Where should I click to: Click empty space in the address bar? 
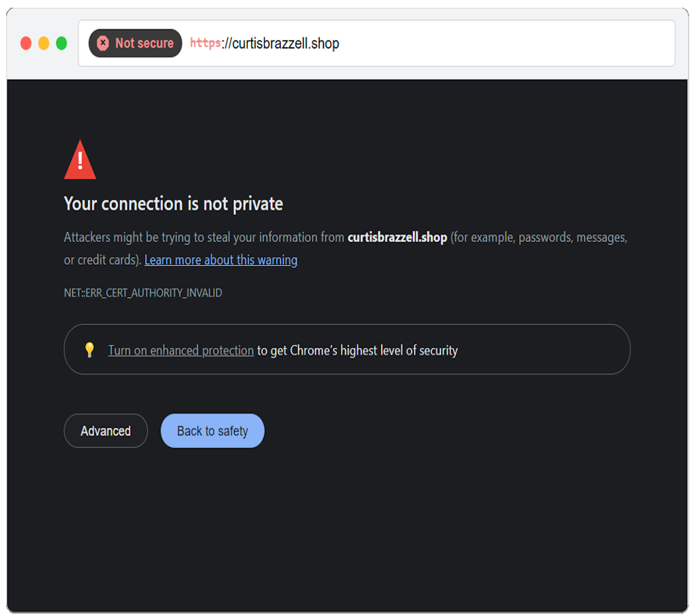(507, 43)
